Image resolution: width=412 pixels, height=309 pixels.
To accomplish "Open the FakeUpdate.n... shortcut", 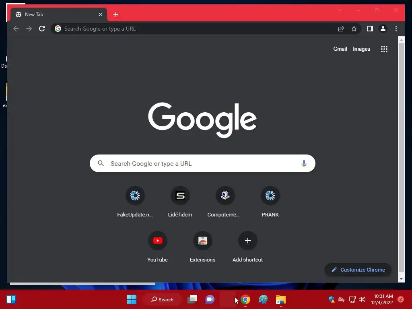I will point(135,202).
